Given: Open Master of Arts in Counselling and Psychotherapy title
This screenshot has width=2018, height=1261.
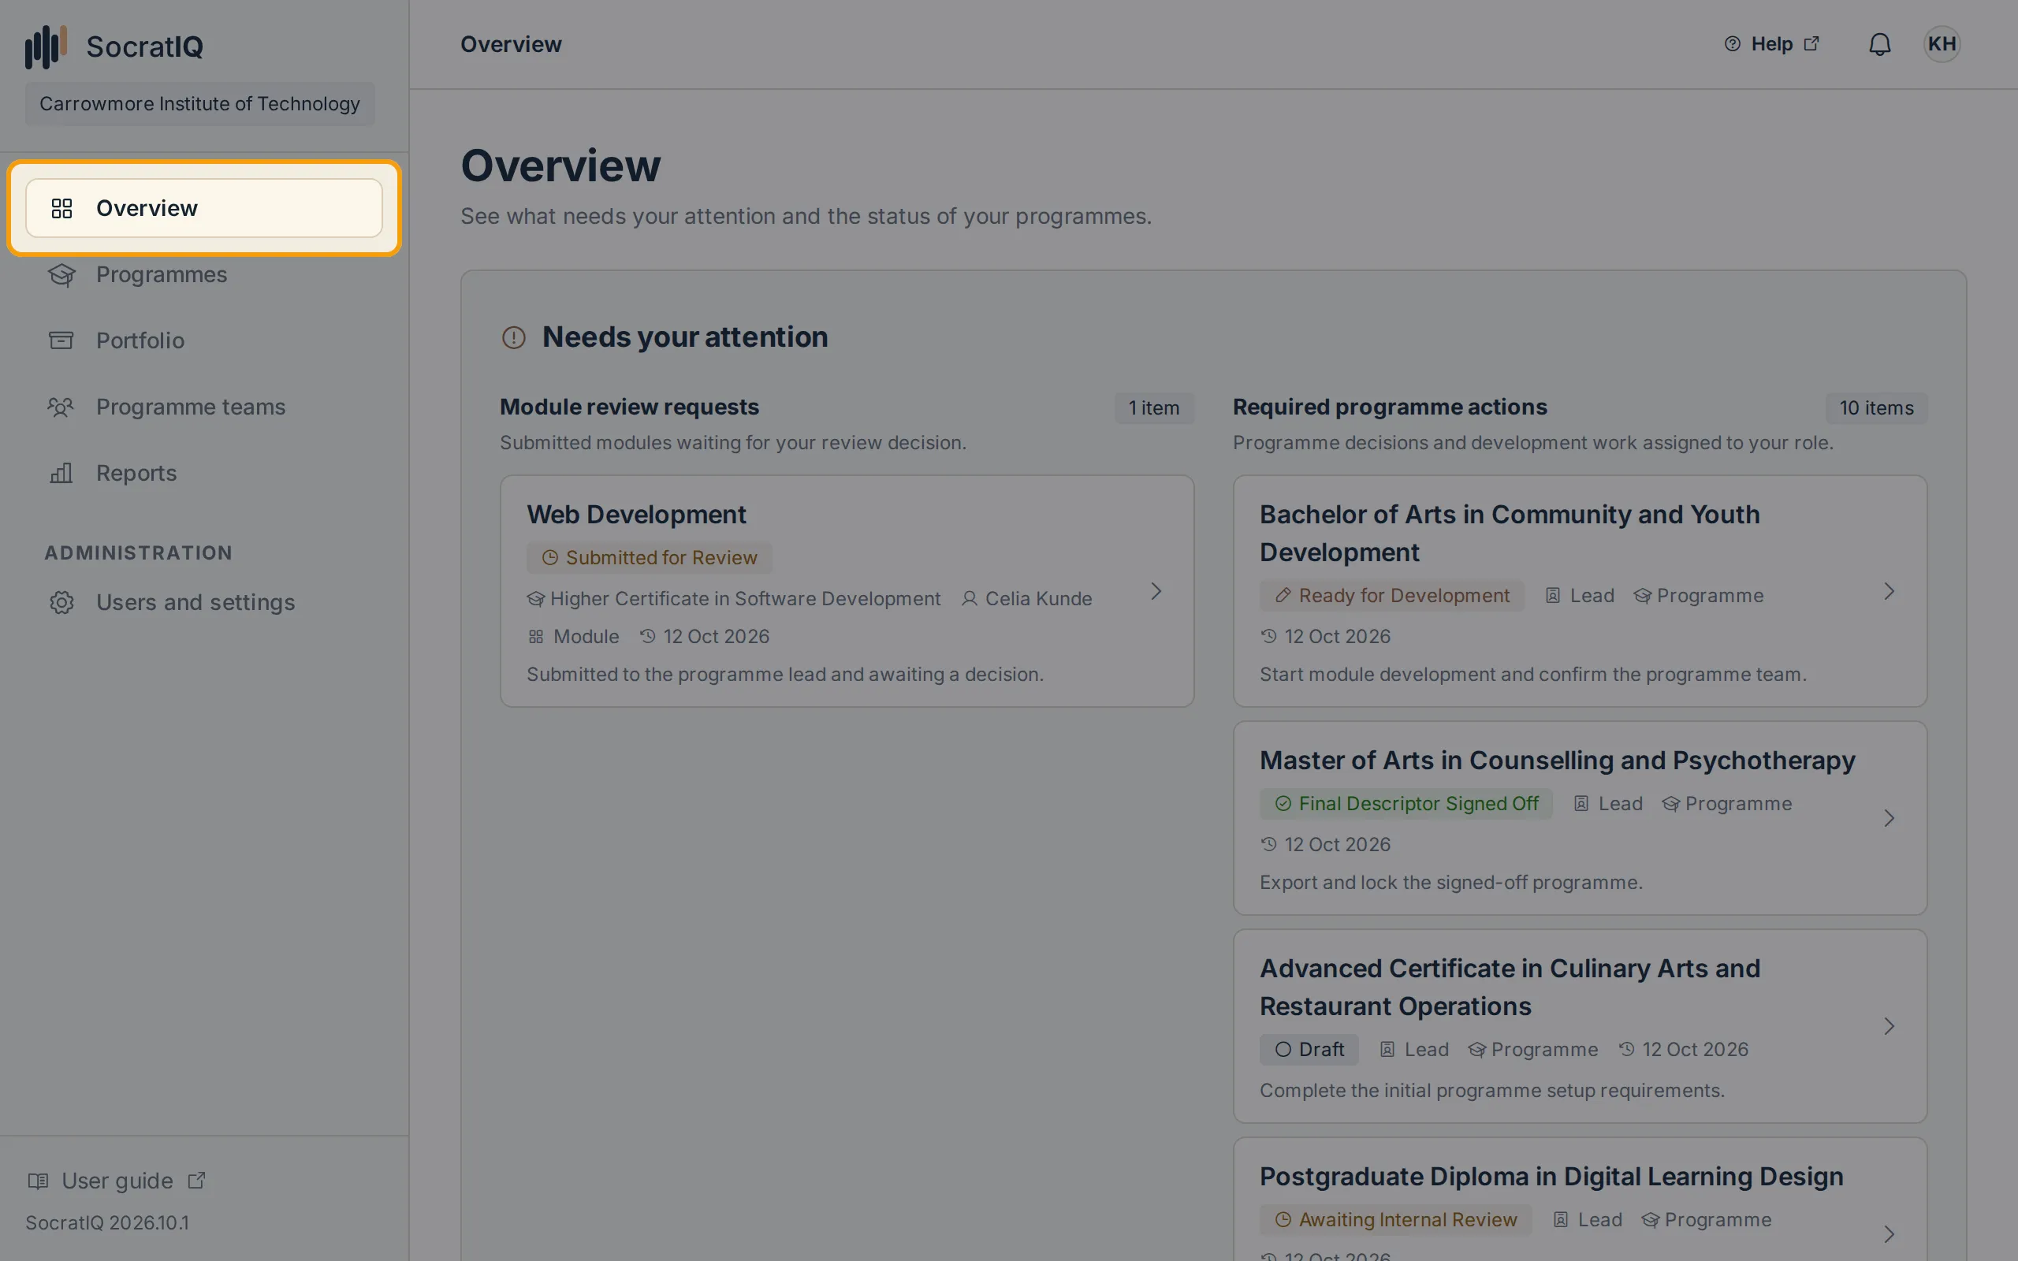Looking at the screenshot, I should (1557, 761).
